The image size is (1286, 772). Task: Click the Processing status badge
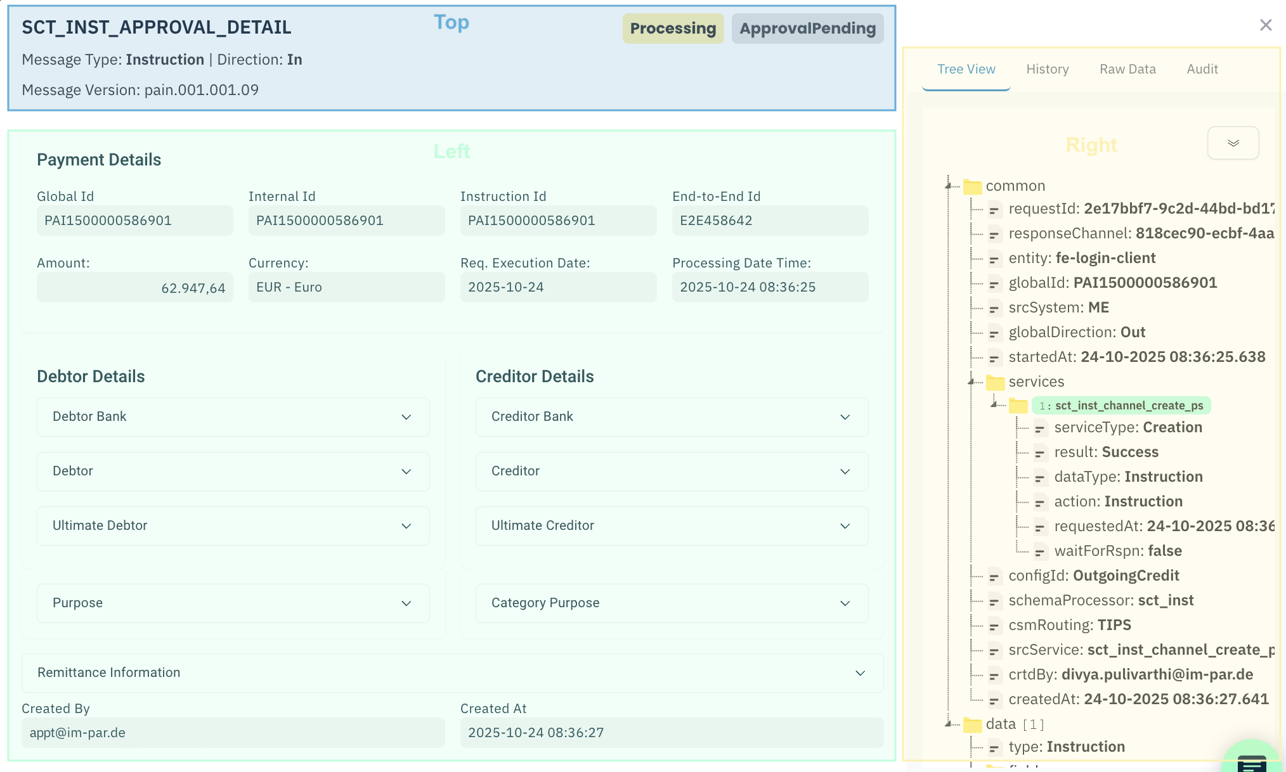[x=673, y=29]
